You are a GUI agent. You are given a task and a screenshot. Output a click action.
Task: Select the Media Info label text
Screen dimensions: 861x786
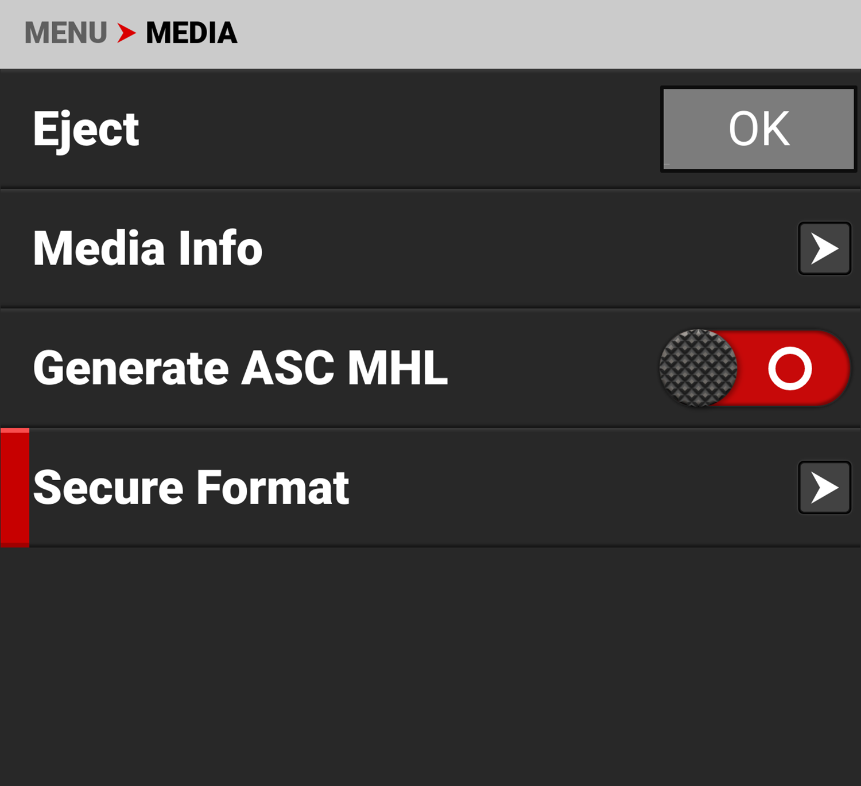tap(148, 248)
